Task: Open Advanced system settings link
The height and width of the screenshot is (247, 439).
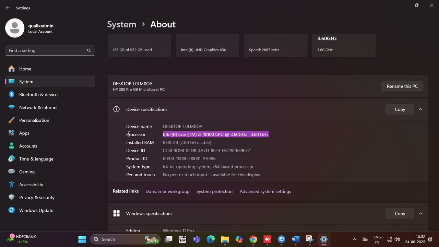Action: [x=265, y=191]
